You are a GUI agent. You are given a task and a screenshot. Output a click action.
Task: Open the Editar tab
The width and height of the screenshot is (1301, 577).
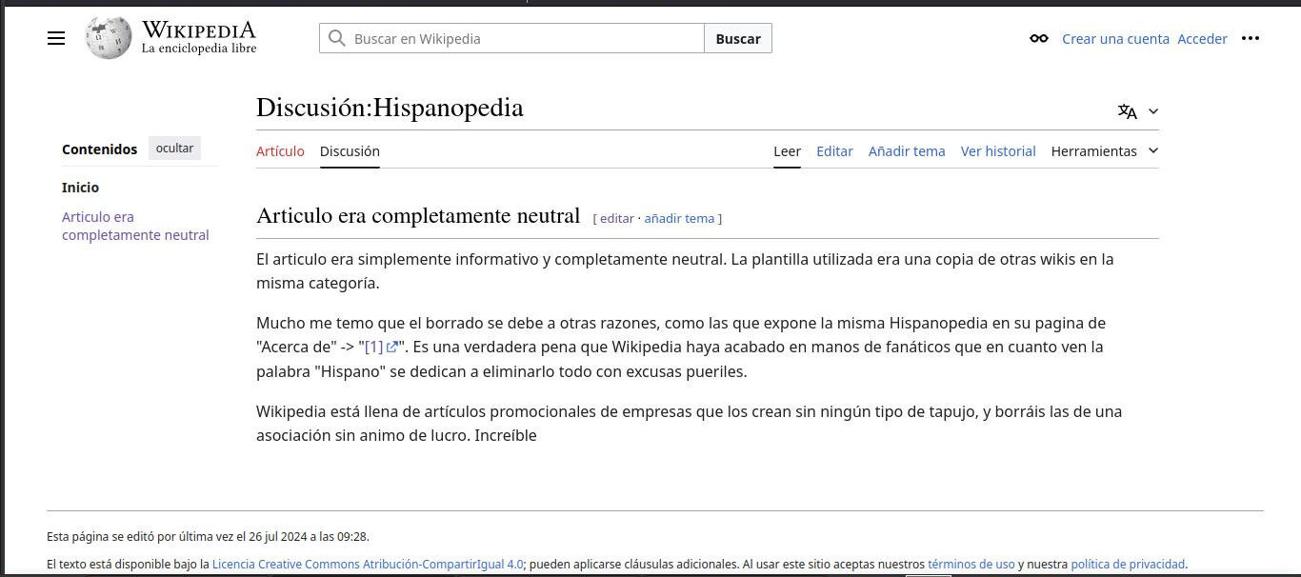(x=834, y=150)
